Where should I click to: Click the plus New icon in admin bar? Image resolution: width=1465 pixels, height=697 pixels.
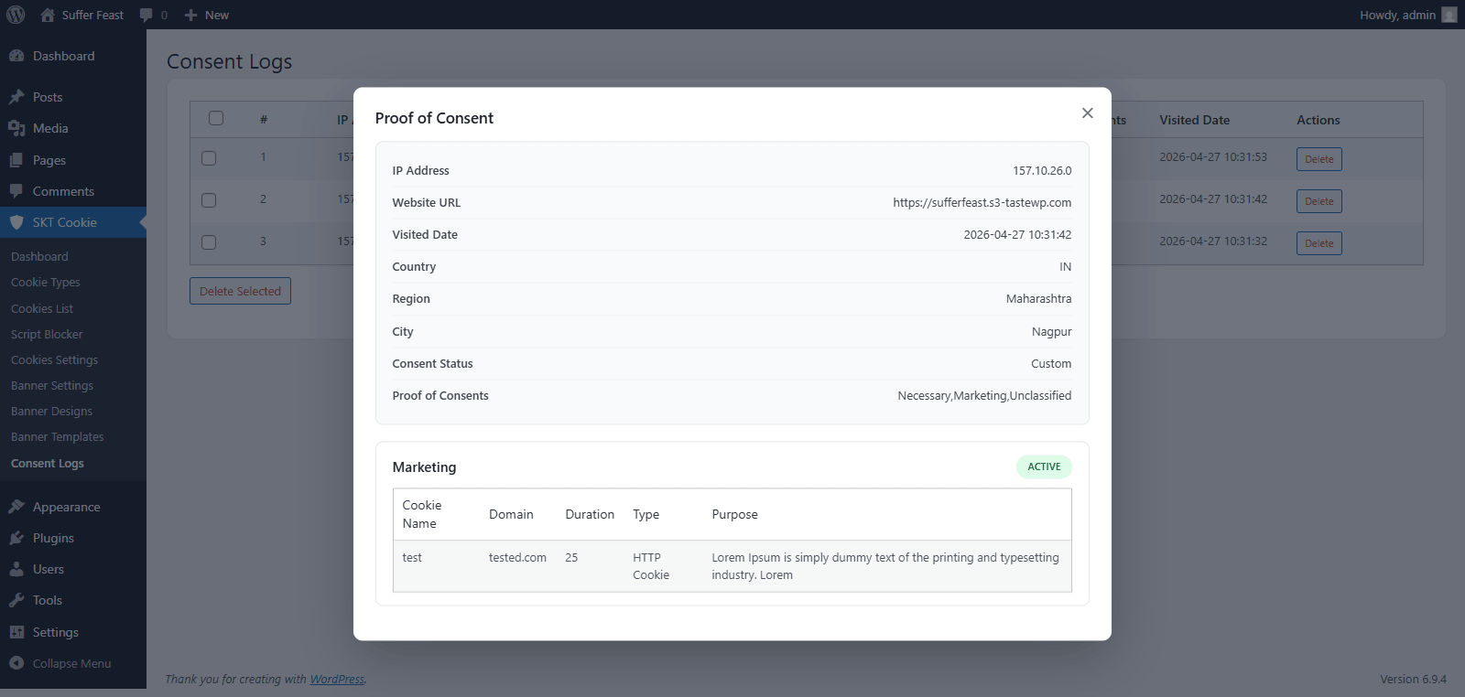point(190,15)
